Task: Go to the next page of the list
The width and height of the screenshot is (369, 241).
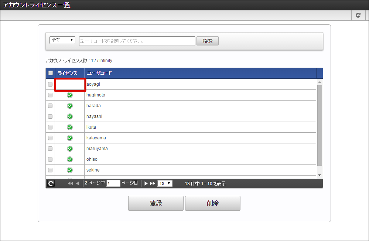Action: 146,183
